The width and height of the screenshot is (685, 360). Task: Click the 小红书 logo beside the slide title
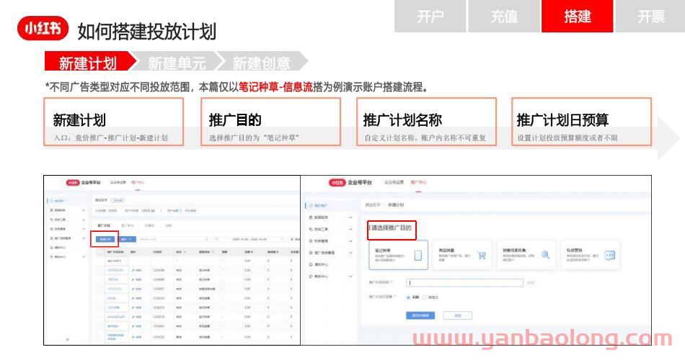tap(43, 28)
